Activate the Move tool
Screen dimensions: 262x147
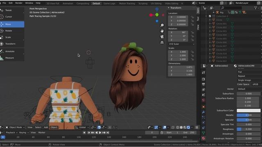pos(12,24)
